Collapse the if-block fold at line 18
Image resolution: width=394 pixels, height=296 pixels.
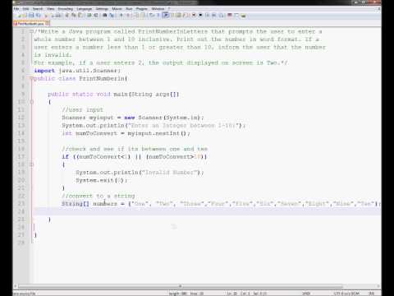31,164
